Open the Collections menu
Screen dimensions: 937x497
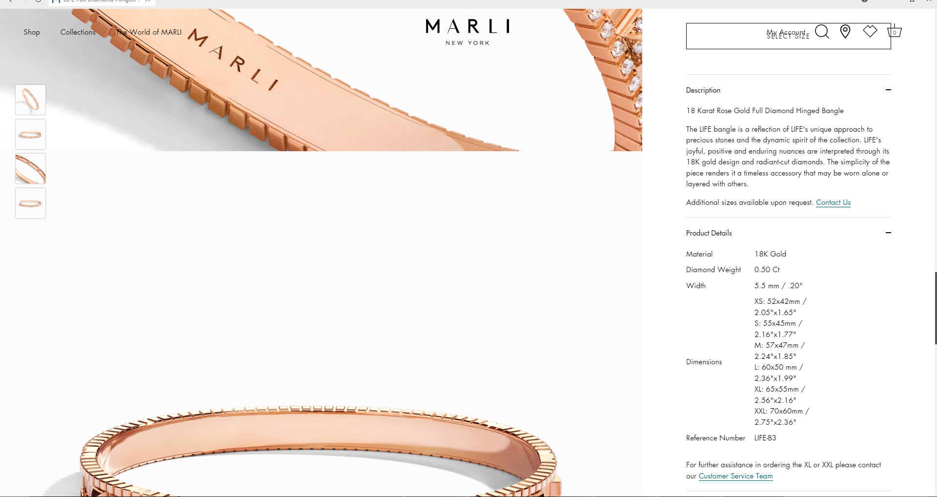click(x=78, y=32)
